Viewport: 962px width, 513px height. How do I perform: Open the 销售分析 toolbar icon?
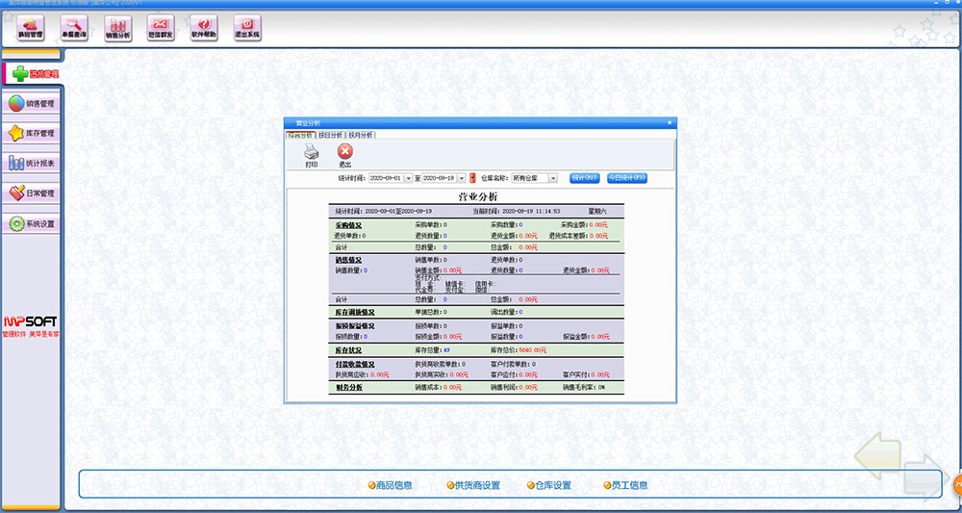pyautogui.click(x=116, y=28)
